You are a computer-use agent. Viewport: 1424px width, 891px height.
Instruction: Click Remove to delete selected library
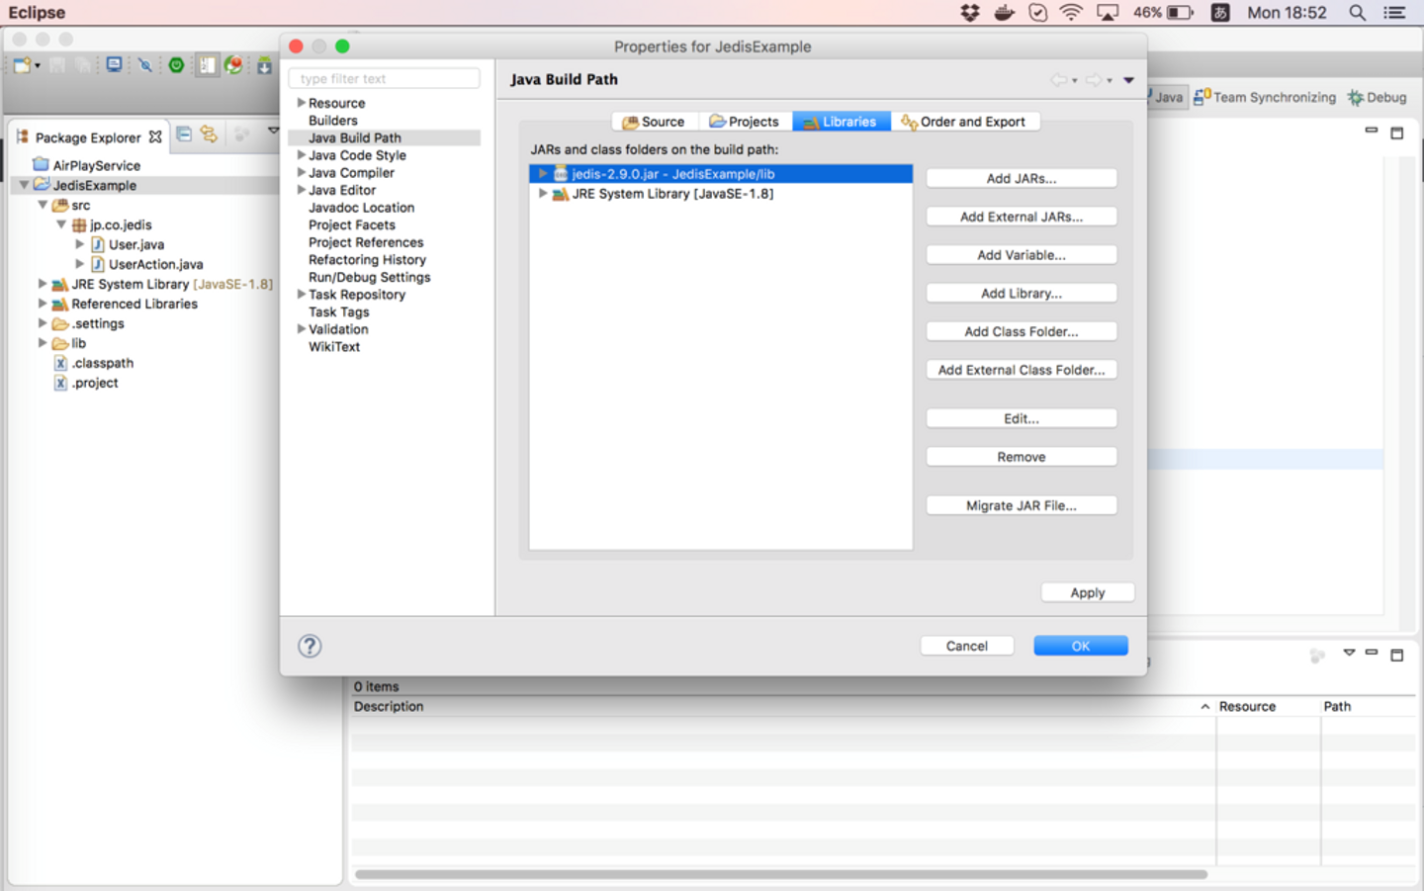[x=1022, y=457]
